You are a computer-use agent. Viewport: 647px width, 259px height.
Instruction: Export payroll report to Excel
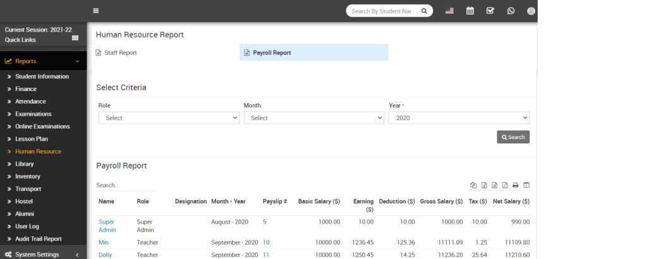[x=484, y=186]
